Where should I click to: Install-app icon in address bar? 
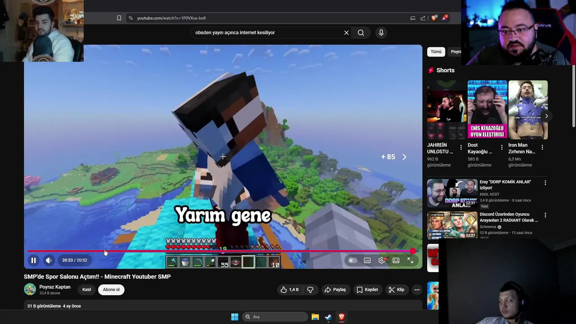tap(413, 18)
